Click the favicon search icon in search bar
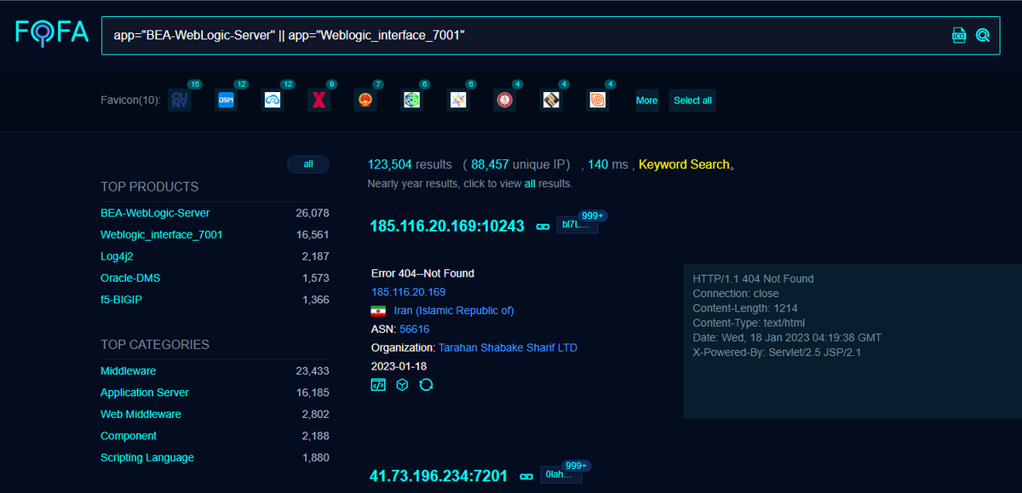Viewport: 1022px width, 493px height. pyautogui.click(x=959, y=35)
